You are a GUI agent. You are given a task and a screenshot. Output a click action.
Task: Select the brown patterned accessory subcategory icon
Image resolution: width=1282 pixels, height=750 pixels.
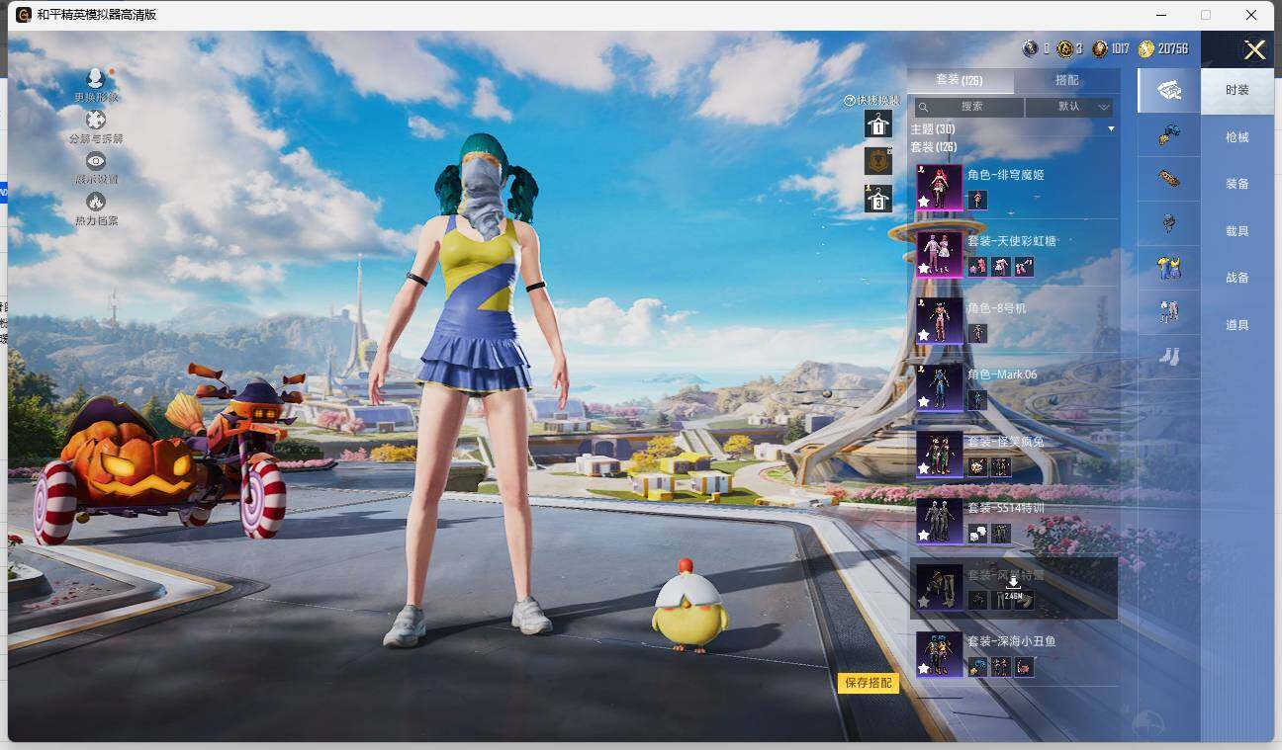pyautogui.click(x=1169, y=179)
